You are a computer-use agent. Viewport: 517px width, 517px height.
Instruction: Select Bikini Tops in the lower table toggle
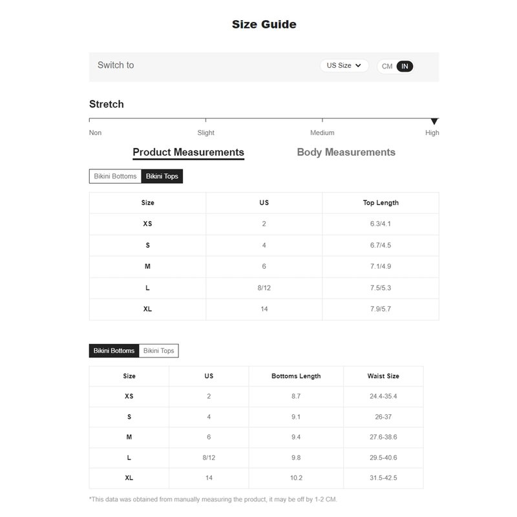click(x=158, y=350)
